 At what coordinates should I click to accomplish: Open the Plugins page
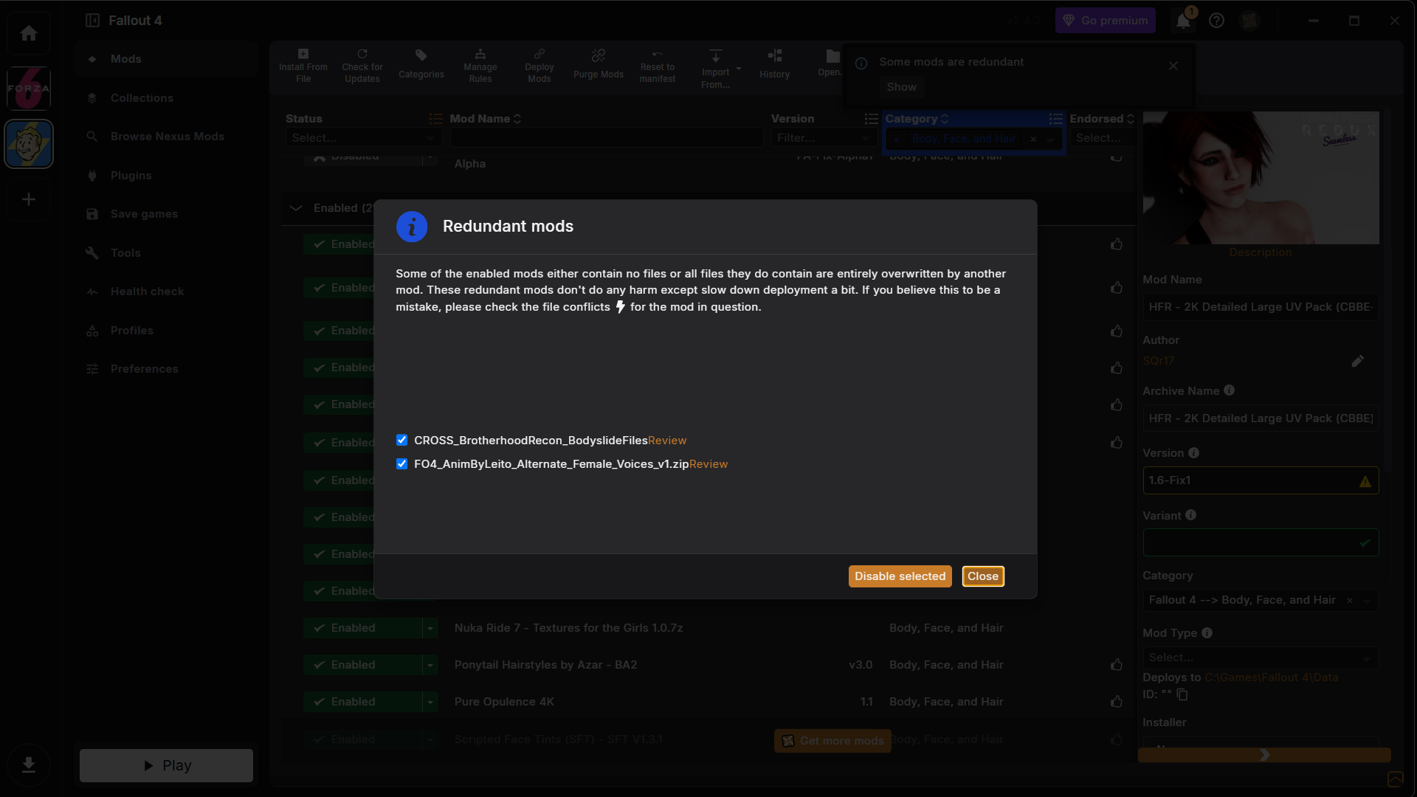pos(167,176)
